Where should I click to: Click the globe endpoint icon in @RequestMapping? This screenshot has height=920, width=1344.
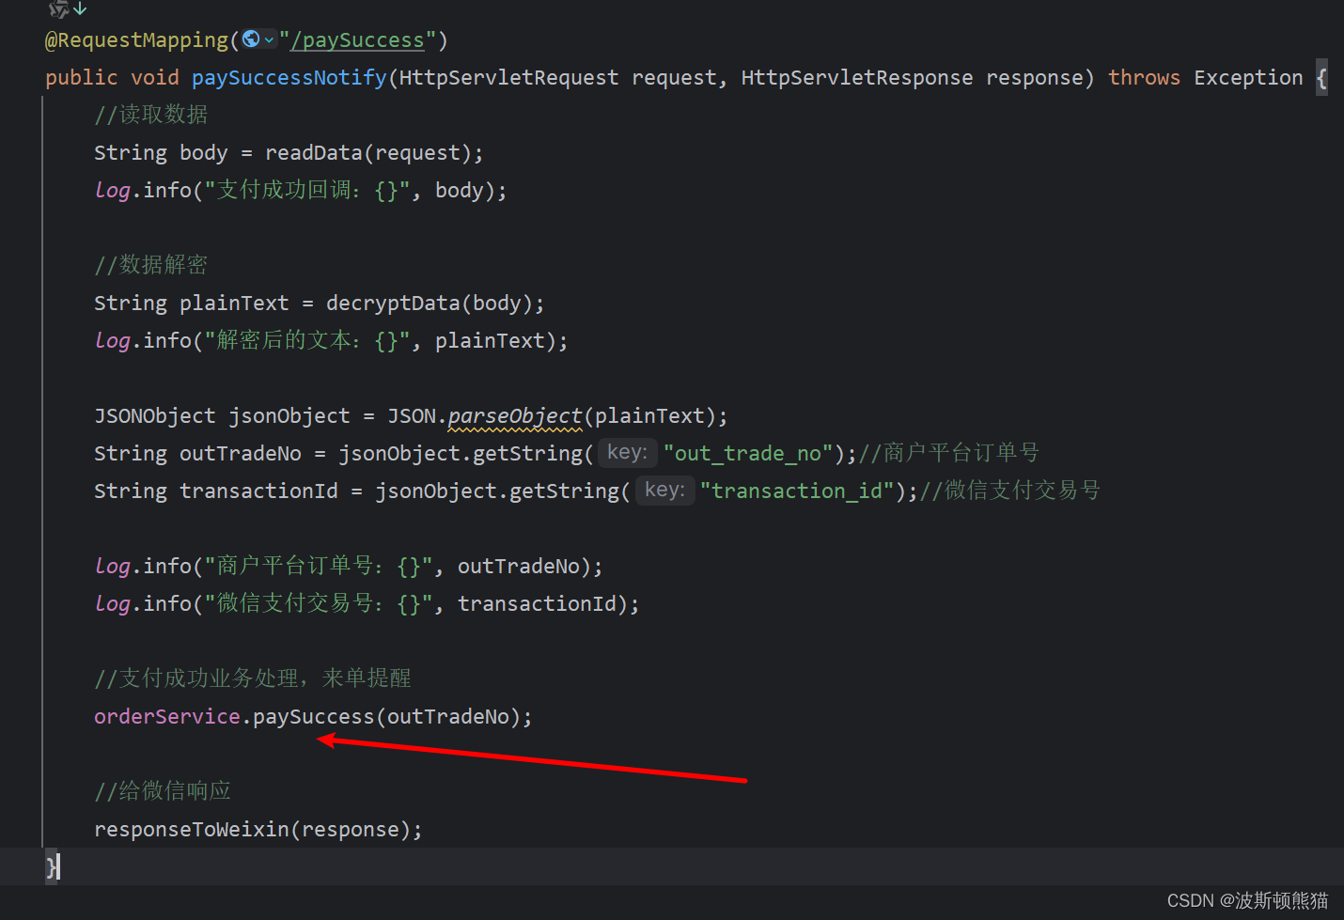(x=251, y=39)
